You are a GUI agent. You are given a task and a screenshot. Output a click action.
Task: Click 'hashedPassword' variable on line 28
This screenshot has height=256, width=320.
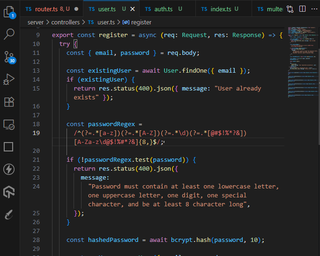(113, 240)
